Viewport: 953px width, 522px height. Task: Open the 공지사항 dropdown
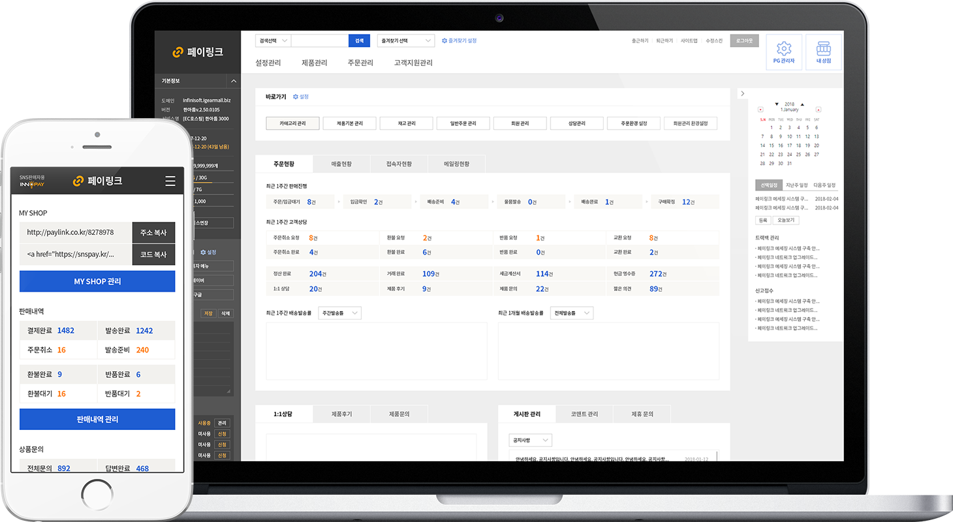point(530,440)
